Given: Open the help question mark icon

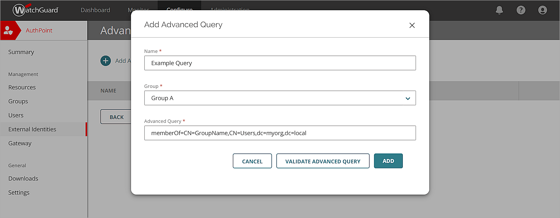Looking at the screenshot, I should pyautogui.click(x=521, y=10).
